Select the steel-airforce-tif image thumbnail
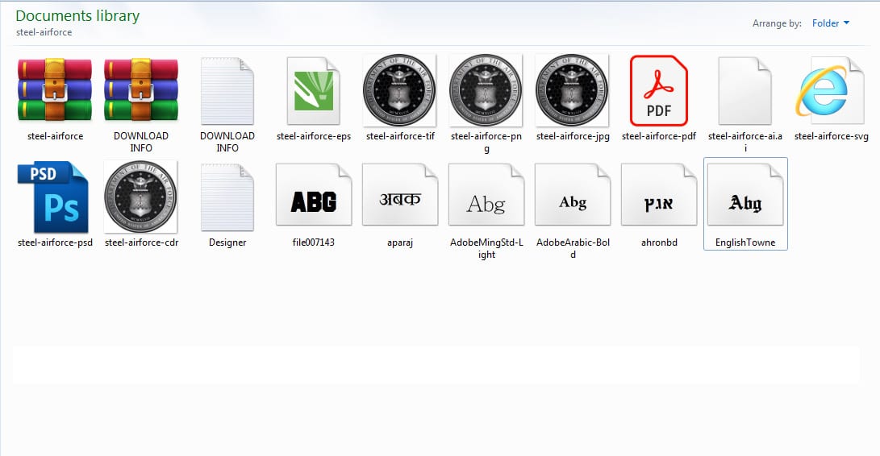Image resolution: width=880 pixels, height=456 pixels. (x=399, y=90)
